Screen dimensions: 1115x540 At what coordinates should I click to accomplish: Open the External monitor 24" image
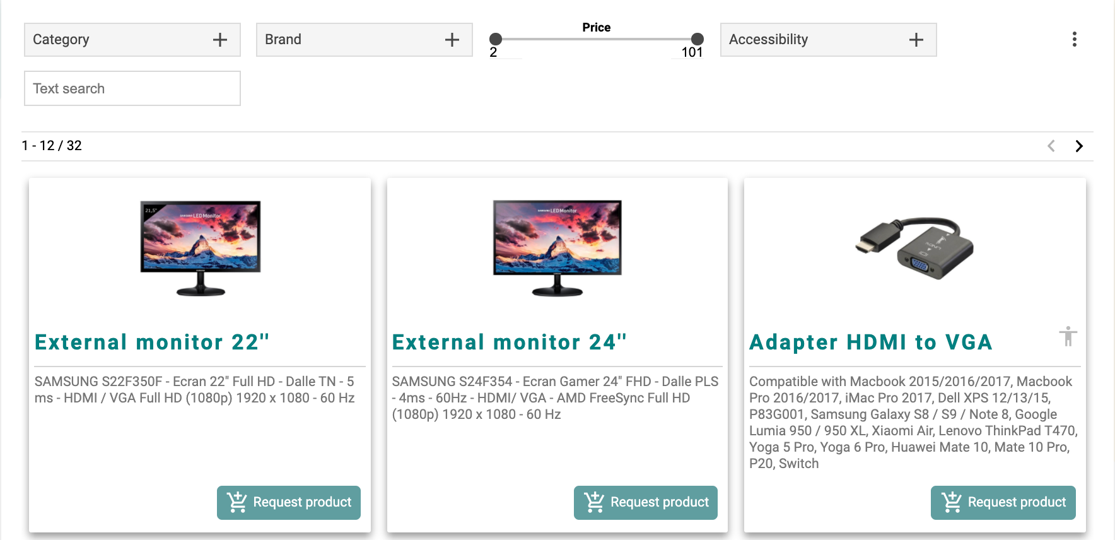pos(557,249)
